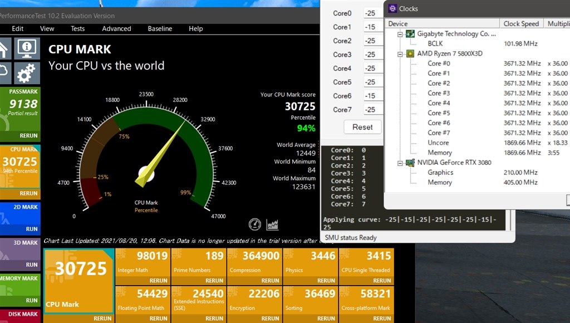The width and height of the screenshot is (570, 323).
Task: Rerun the Cross-platform Mark test
Action: click(x=382, y=319)
